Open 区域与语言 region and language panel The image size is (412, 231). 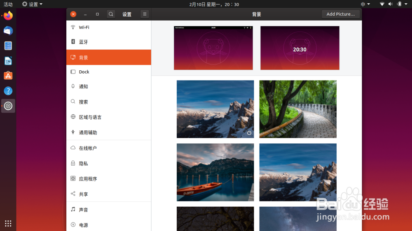tap(109, 117)
